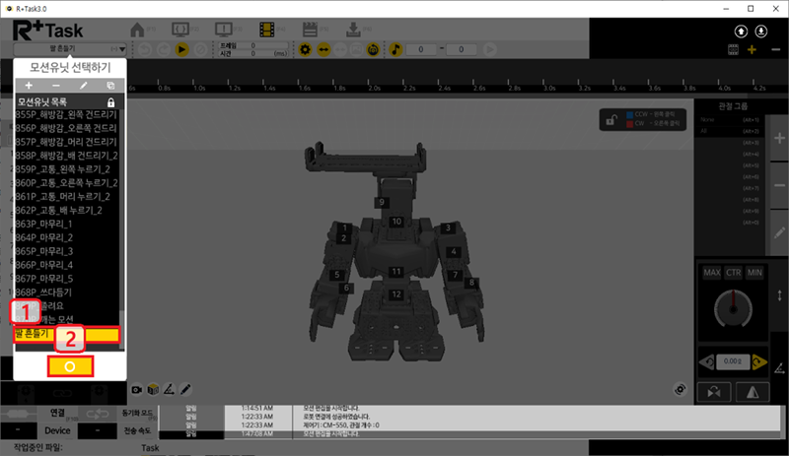The height and width of the screenshot is (456, 789).
Task: Toggle the lock icon on motion unit list
Action: click(x=110, y=102)
